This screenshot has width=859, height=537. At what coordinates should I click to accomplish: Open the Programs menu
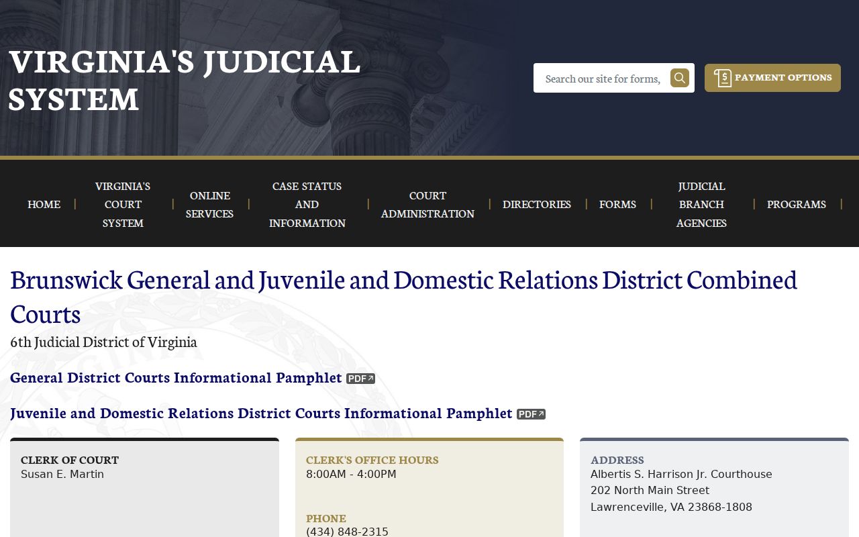[797, 204]
